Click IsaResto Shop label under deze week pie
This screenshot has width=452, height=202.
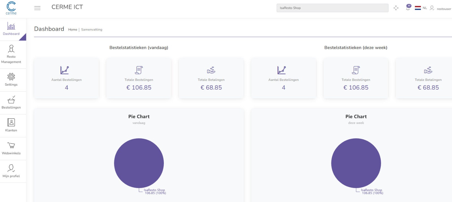(x=371, y=190)
